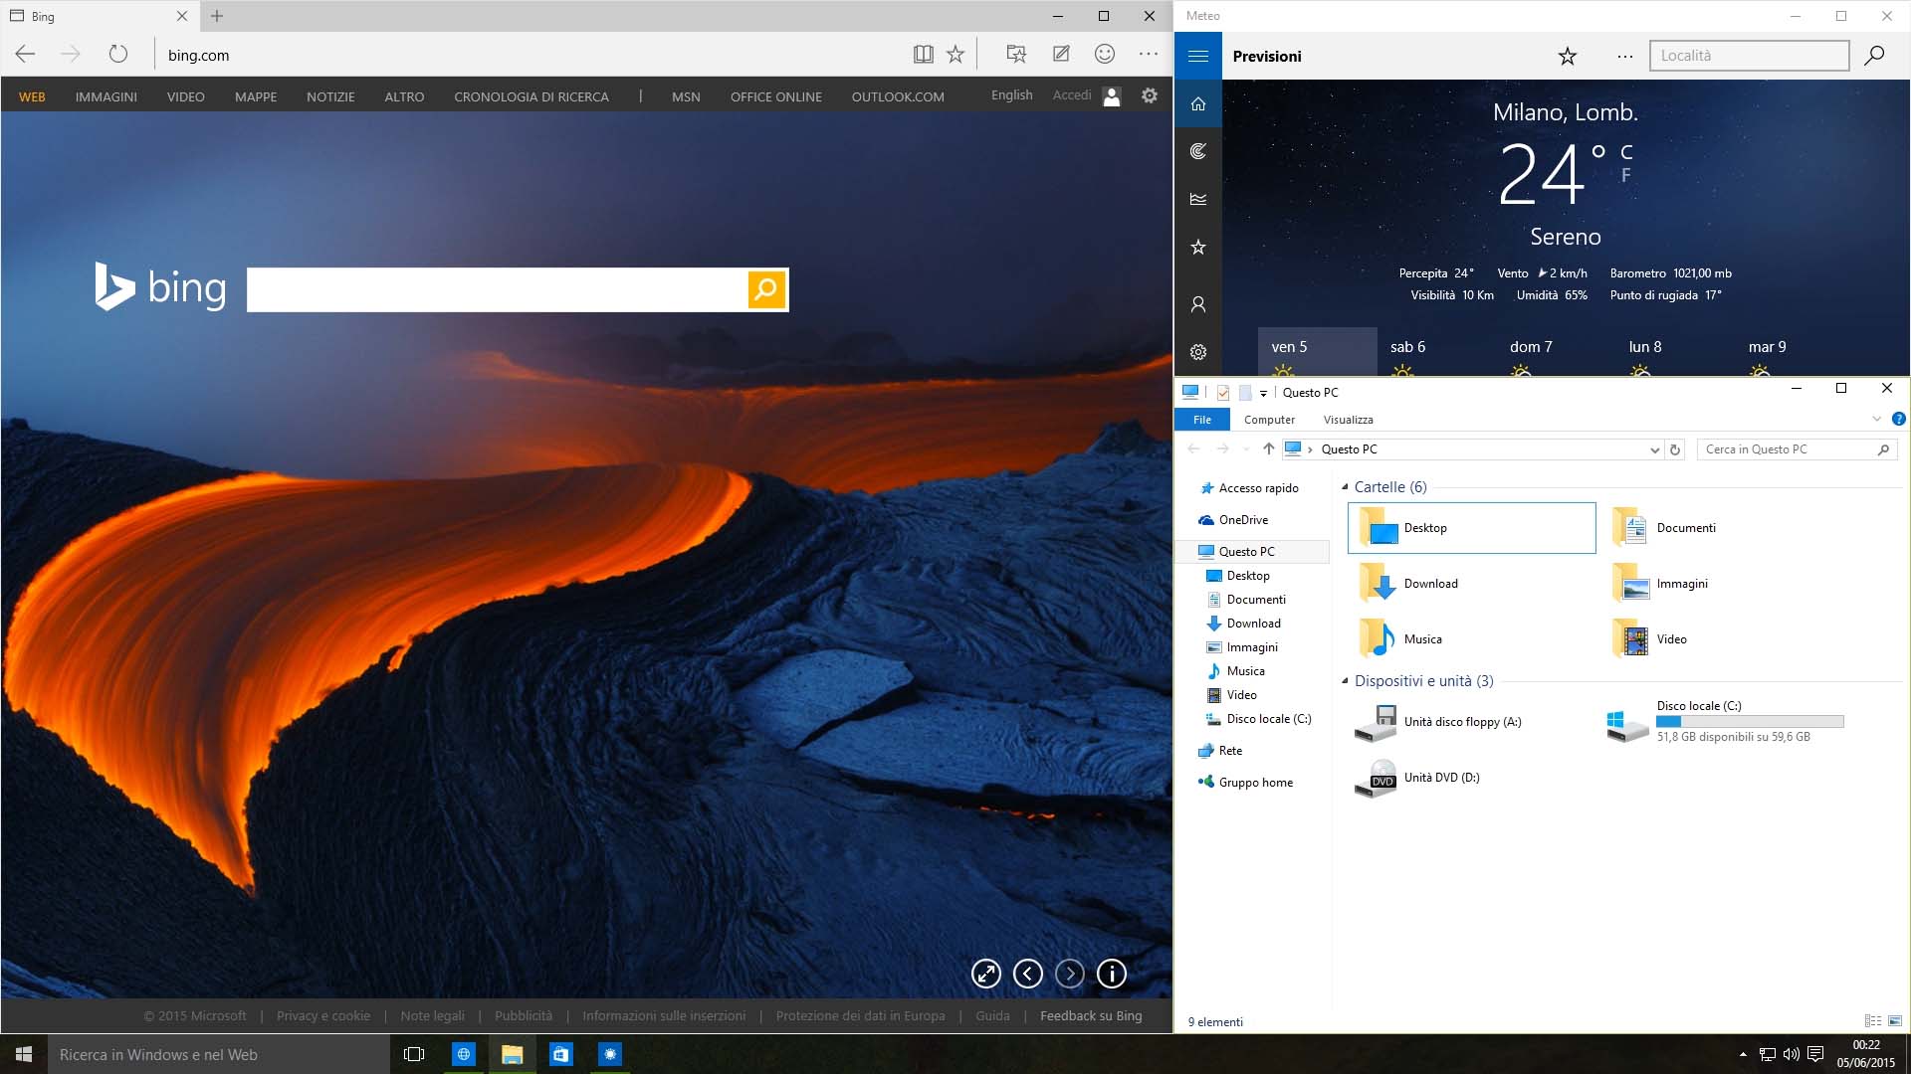The width and height of the screenshot is (1911, 1074).
Task: Expand Bing background image to fullscreen
Action: (x=985, y=974)
